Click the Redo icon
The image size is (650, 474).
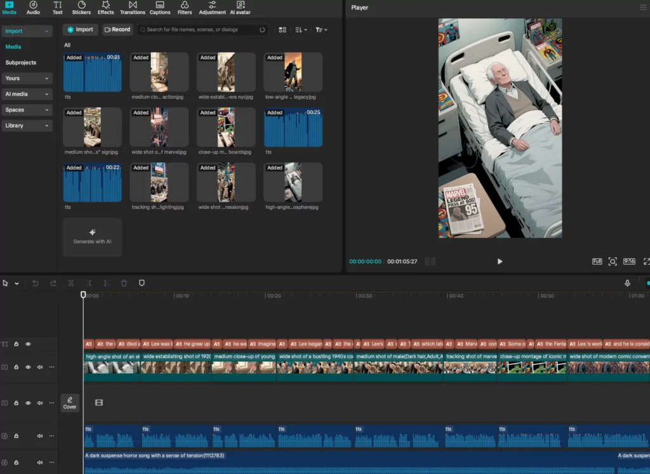point(53,284)
